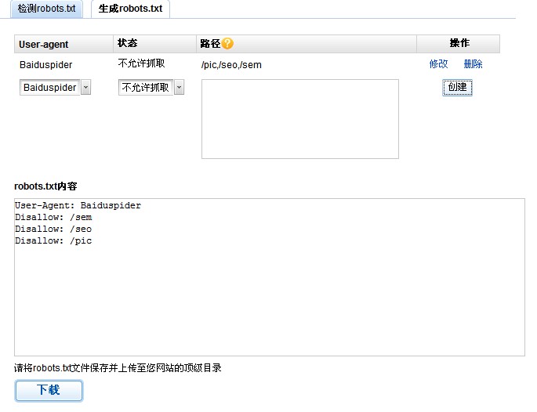Open the Baiduspider user-agent dropdown
Viewport: 537px width, 412px height.
point(55,88)
